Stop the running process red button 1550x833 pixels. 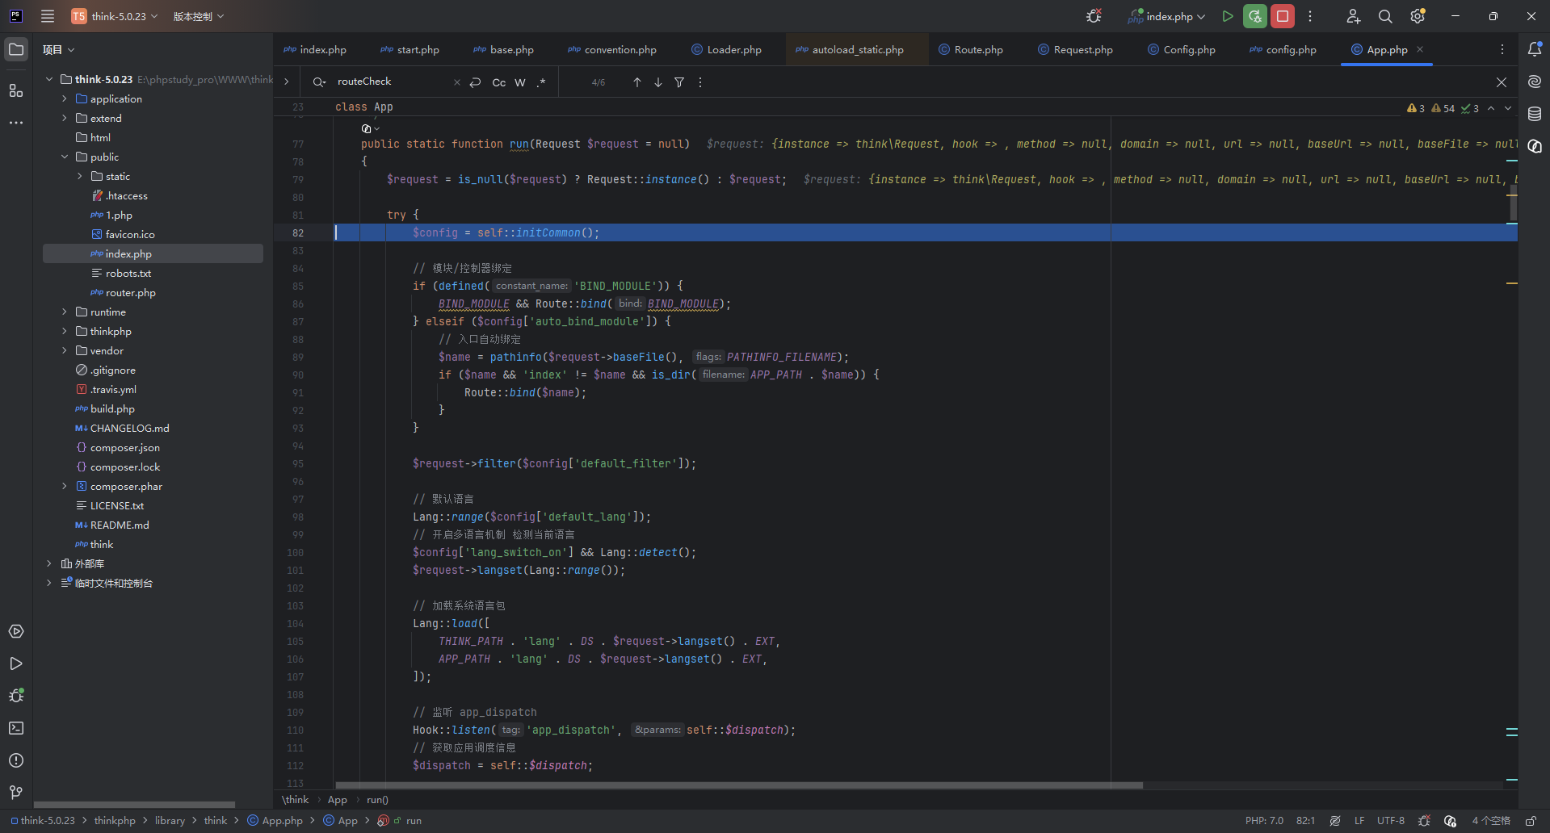click(x=1282, y=16)
